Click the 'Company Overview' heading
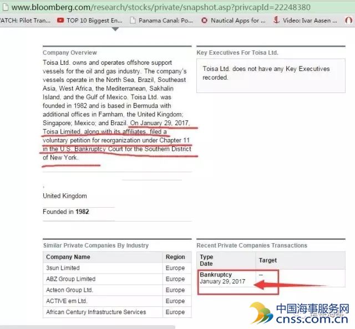The image size is (355, 329). [x=70, y=53]
